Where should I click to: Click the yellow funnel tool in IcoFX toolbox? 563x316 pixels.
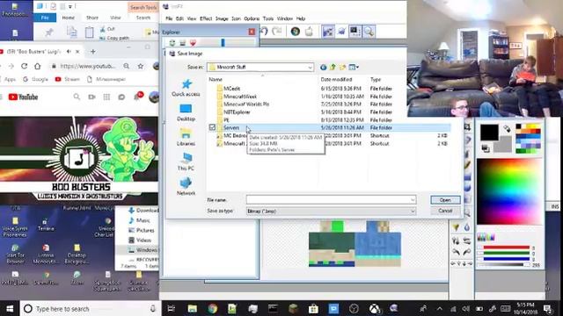pos(456,227)
